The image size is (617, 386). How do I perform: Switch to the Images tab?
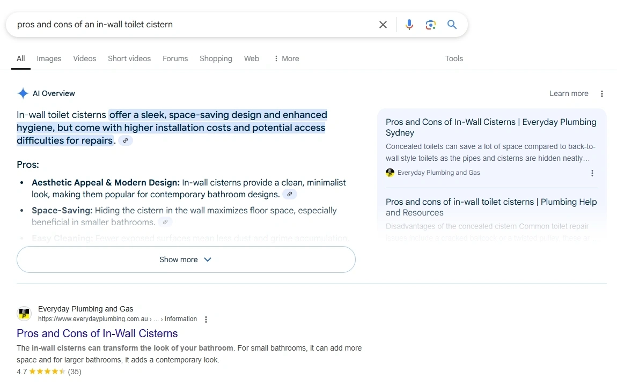click(x=49, y=58)
